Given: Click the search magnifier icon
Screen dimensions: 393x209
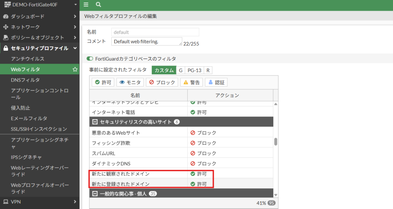Looking at the screenshot, I should (99, 5).
